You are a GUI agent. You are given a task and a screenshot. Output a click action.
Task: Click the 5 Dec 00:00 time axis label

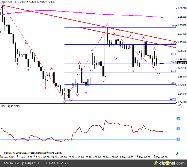pyautogui.click(x=144, y=157)
